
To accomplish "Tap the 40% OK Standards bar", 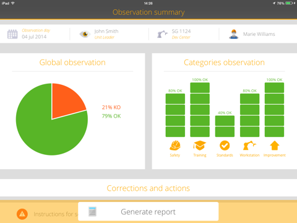I will tap(225, 126).
